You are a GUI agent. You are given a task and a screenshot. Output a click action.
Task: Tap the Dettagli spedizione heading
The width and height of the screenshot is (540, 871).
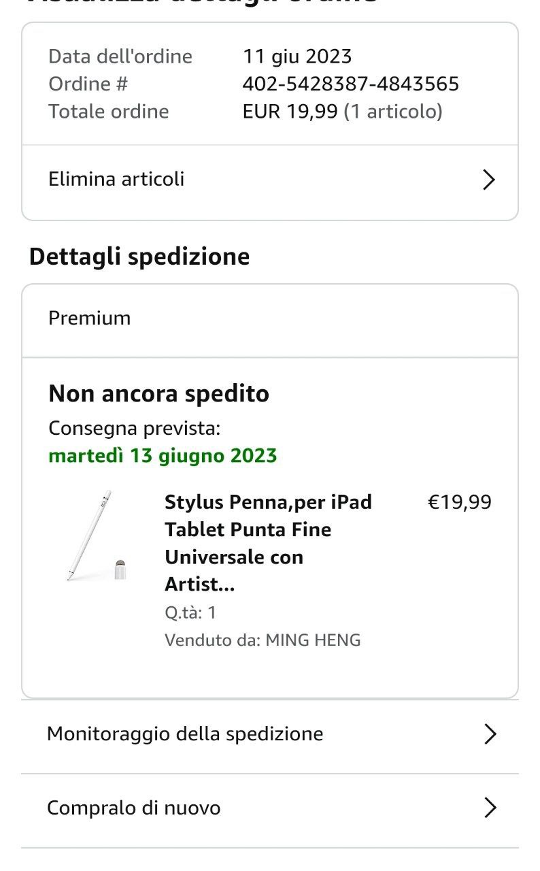pyautogui.click(x=139, y=257)
